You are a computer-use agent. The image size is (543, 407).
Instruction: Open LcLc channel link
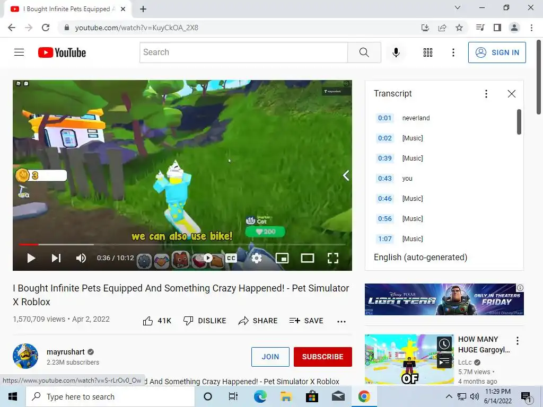tap(465, 362)
